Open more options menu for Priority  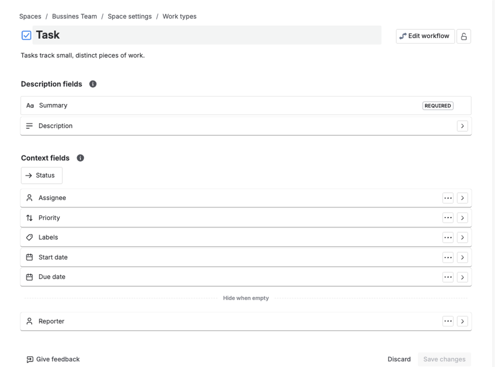point(448,217)
